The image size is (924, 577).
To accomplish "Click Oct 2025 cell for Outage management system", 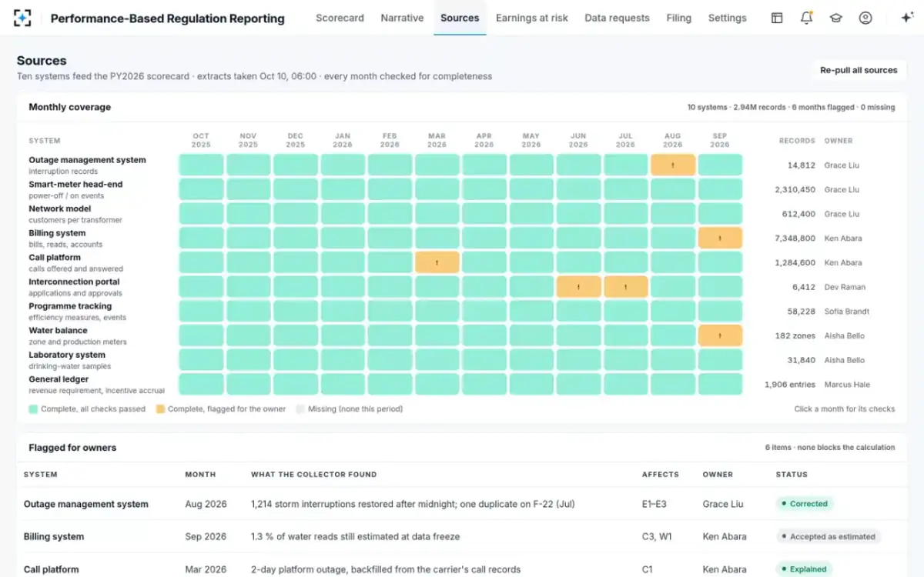I will click(x=201, y=165).
